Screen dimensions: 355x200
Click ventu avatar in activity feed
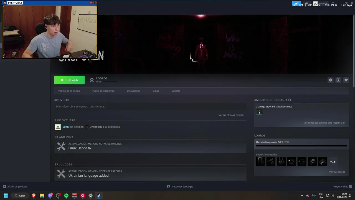tap(58, 127)
